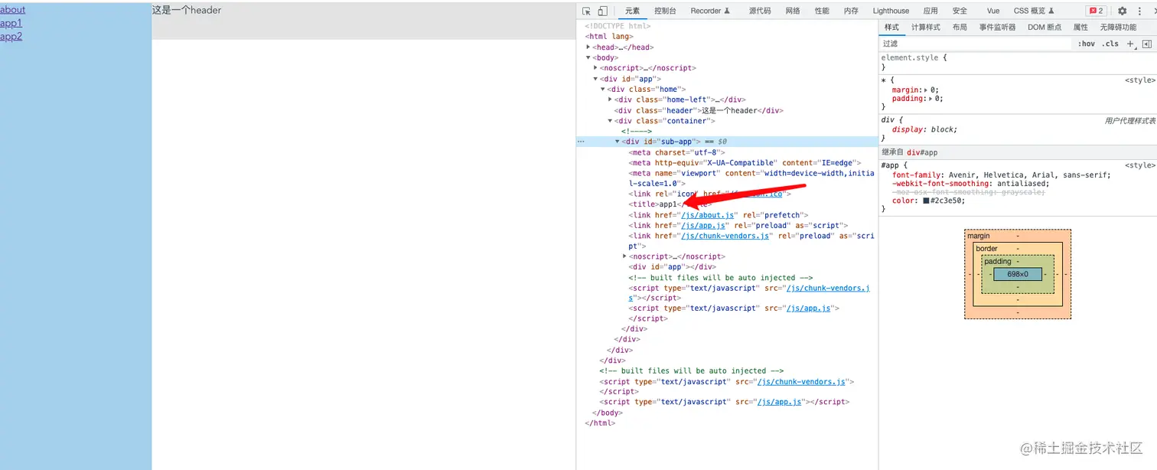Expand the padding shorthand triangle
Image resolution: width=1157 pixels, height=470 pixels.
click(930, 99)
